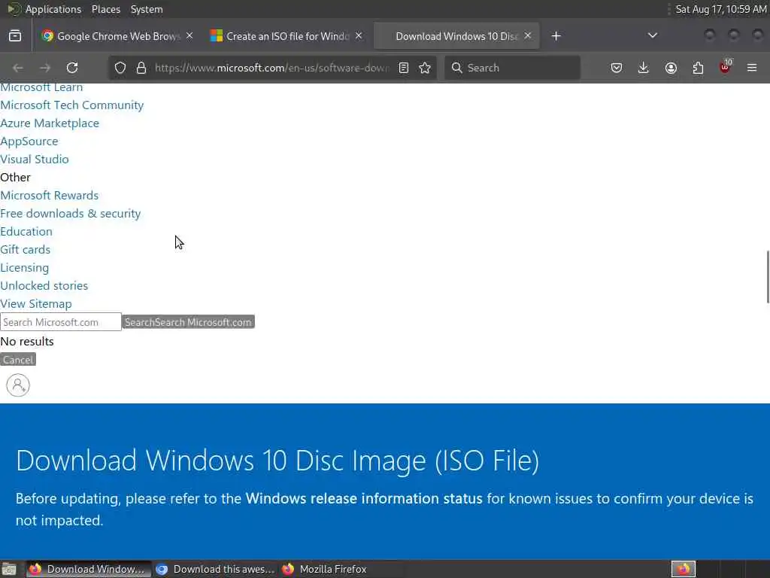Click the URL address bar

(x=271, y=68)
